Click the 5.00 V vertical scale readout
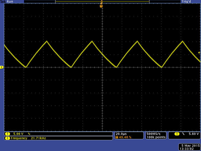201x151 pixels. pos(18,134)
